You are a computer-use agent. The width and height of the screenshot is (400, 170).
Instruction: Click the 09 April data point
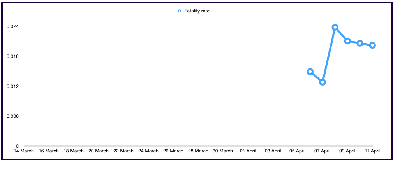[347, 41]
